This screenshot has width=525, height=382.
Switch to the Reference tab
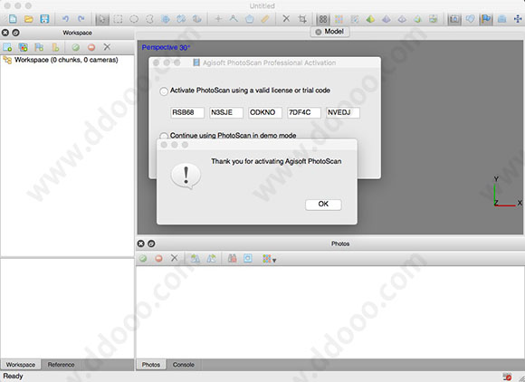tap(61, 365)
